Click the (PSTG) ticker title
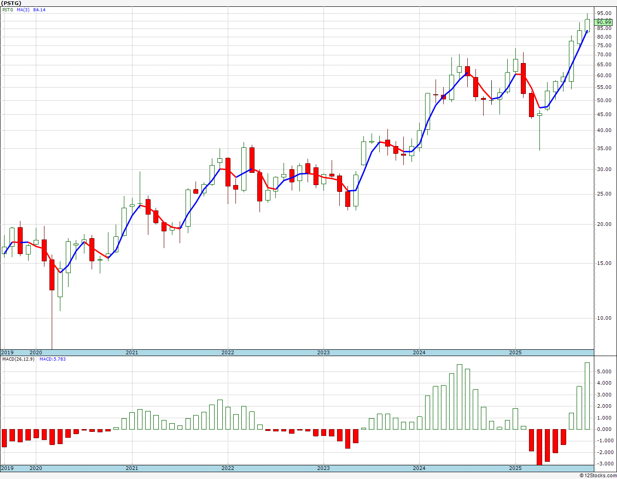 click(x=11, y=3)
